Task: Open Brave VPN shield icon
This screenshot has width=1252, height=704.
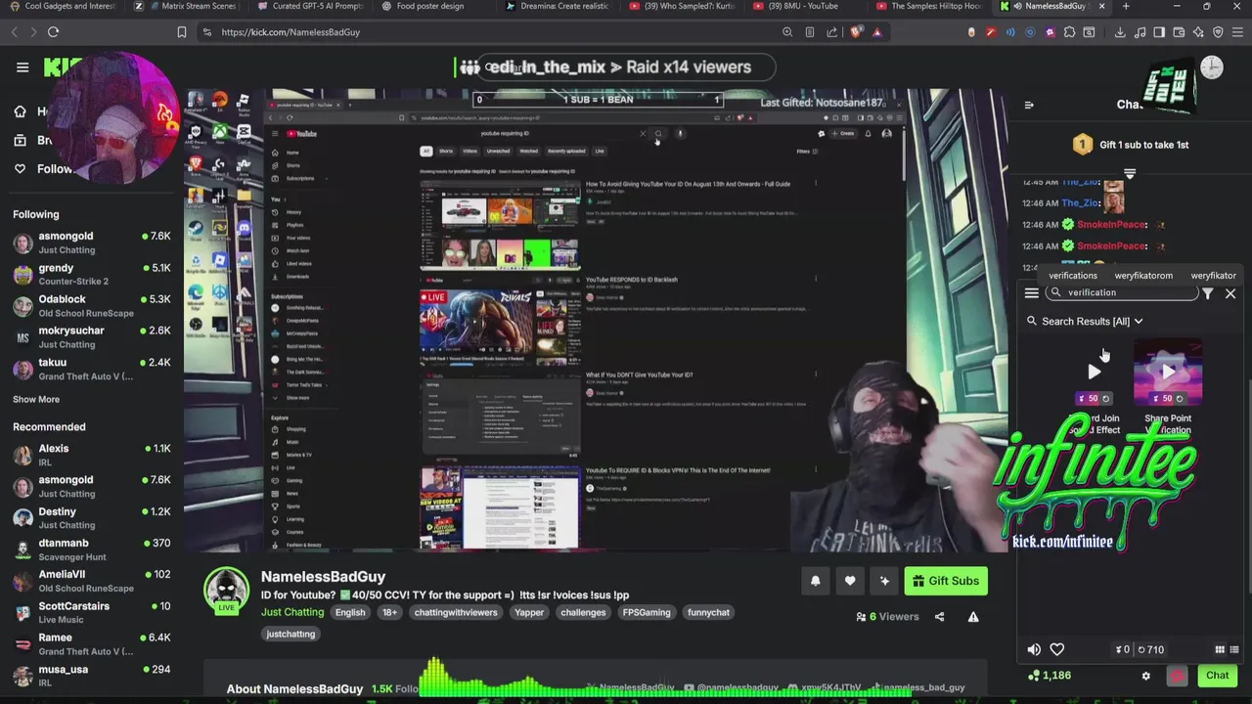Action: [x=1218, y=32]
